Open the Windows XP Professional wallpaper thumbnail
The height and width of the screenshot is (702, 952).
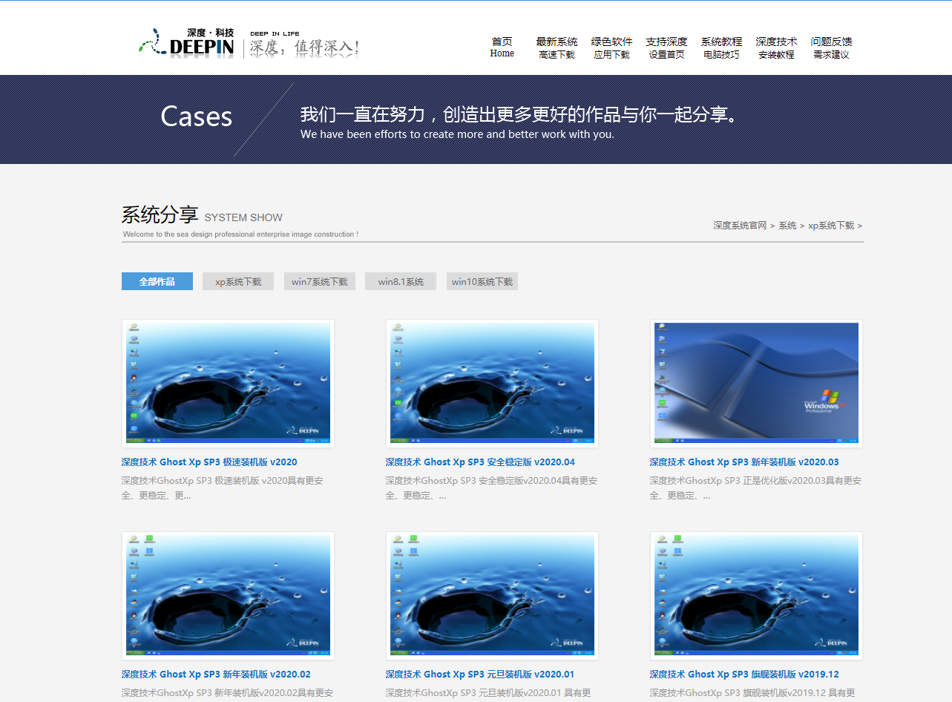click(756, 384)
